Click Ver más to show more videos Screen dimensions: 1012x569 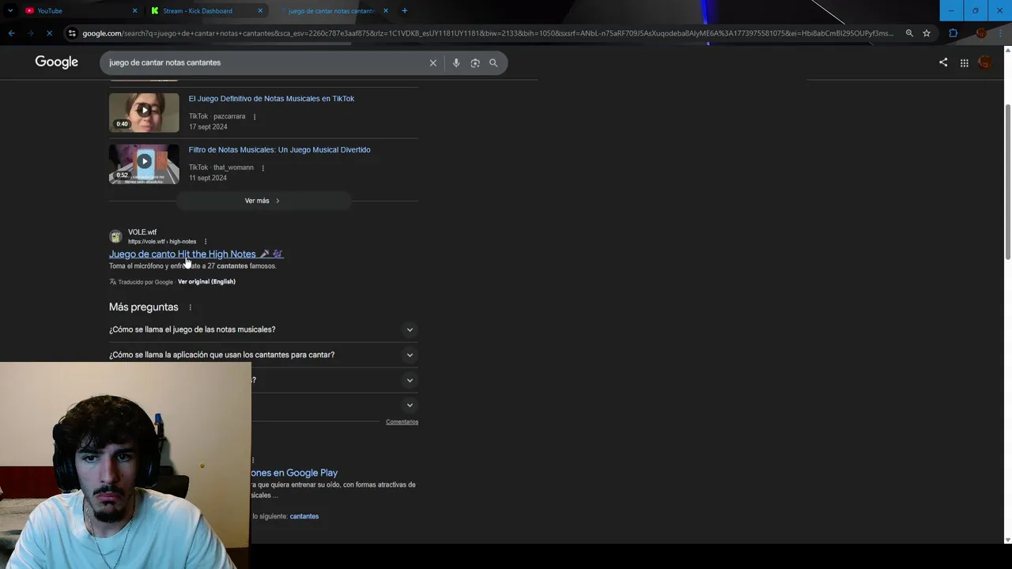(x=263, y=201)
